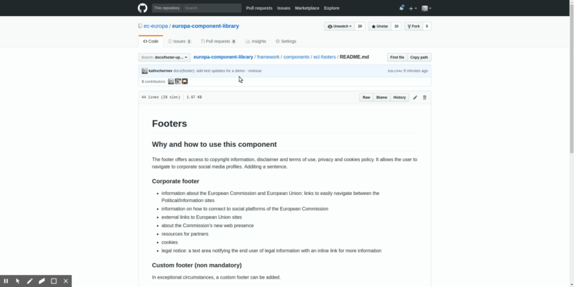
Task: Fork the repository
Action: (x=414, y=26)
